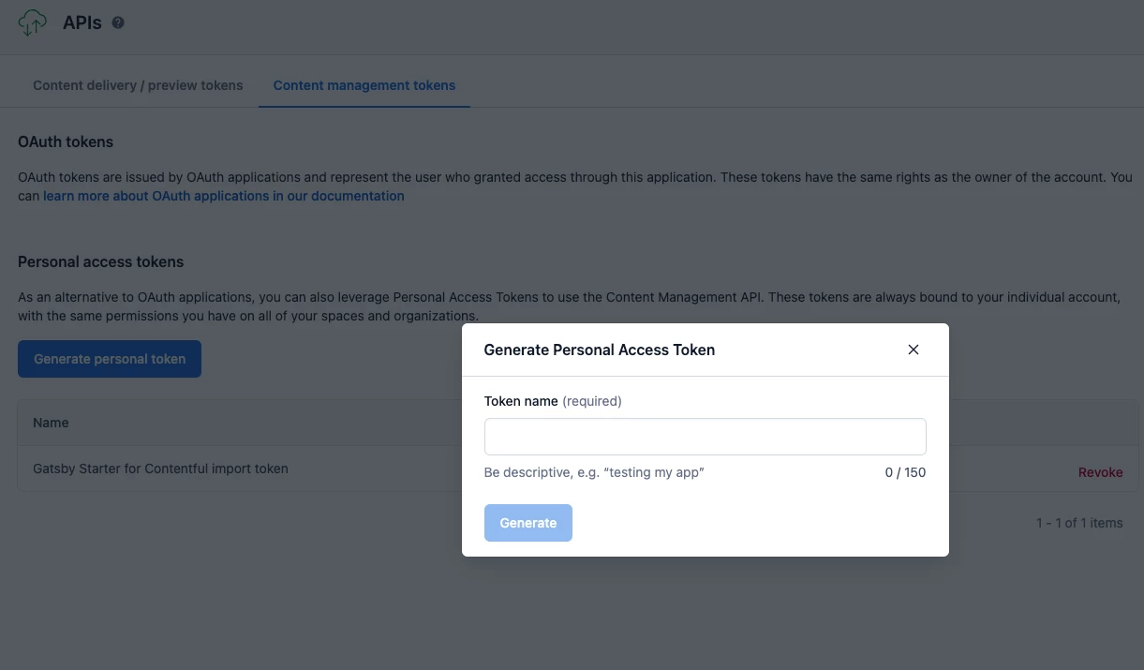Click the dialog title Generate Personal Access Token
Image resolution: width=1144 pixels, height=670 pixels.
point(599,350)
